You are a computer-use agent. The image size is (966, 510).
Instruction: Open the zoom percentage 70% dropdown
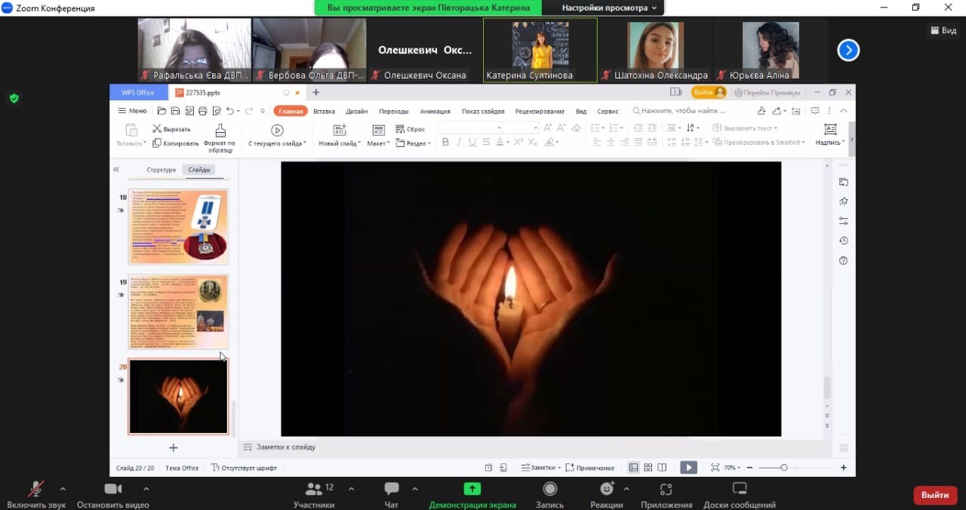coord(731,468)
